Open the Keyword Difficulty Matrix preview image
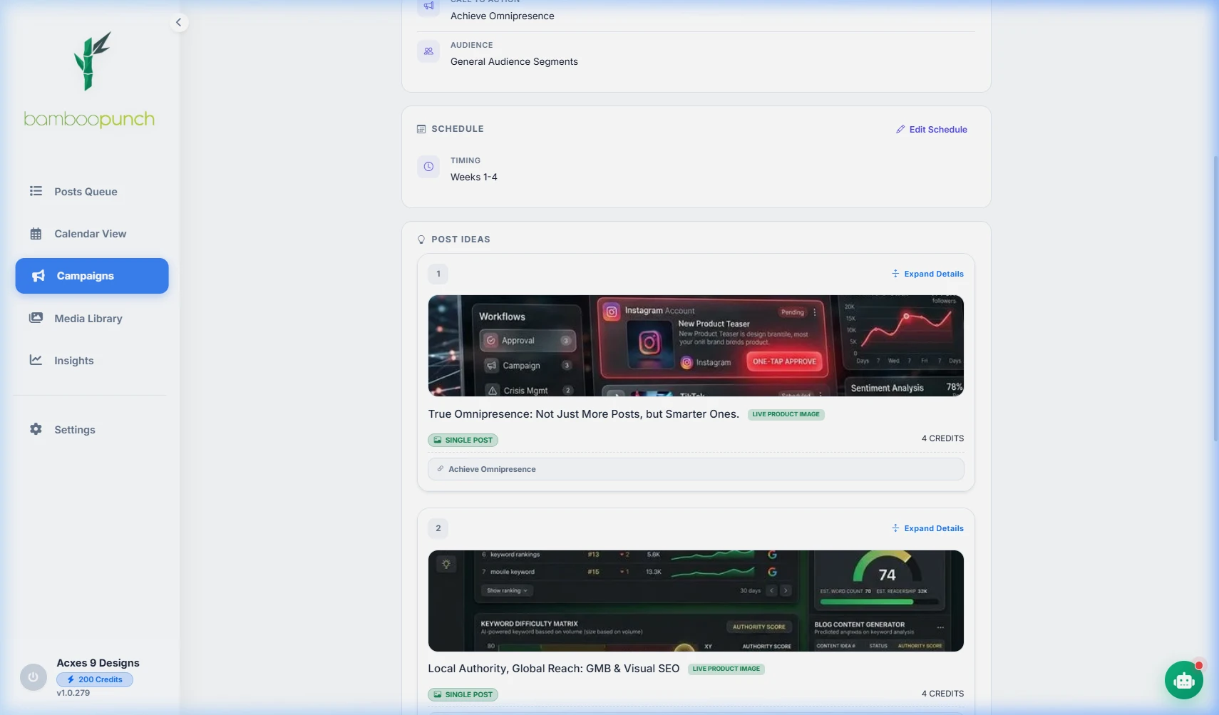 click(x=696, y=600)
